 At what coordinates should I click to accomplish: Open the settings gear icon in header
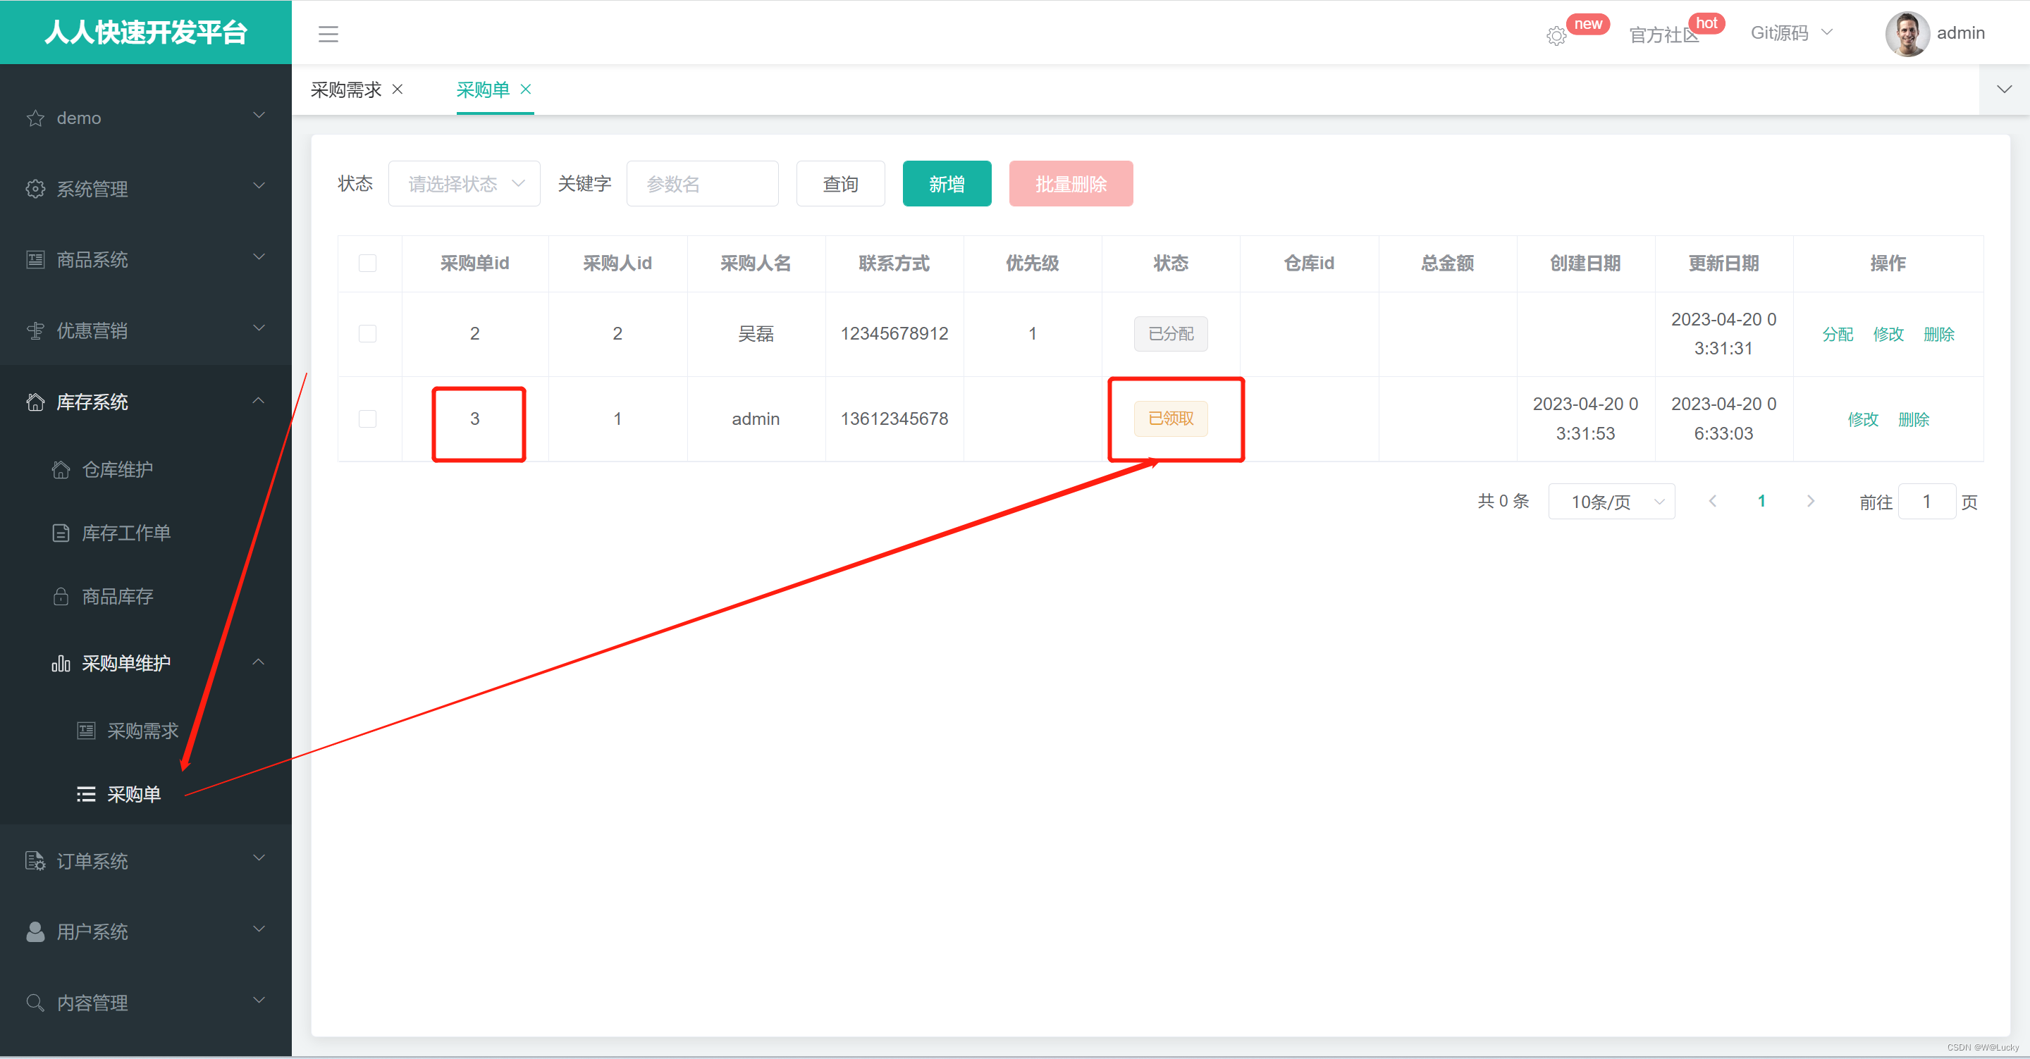click(x=1556, y=36)
